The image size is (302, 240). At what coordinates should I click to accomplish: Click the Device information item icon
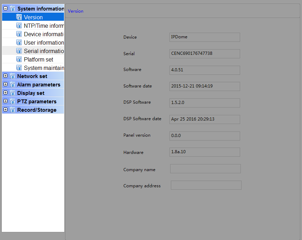click(x=19, y=34)
